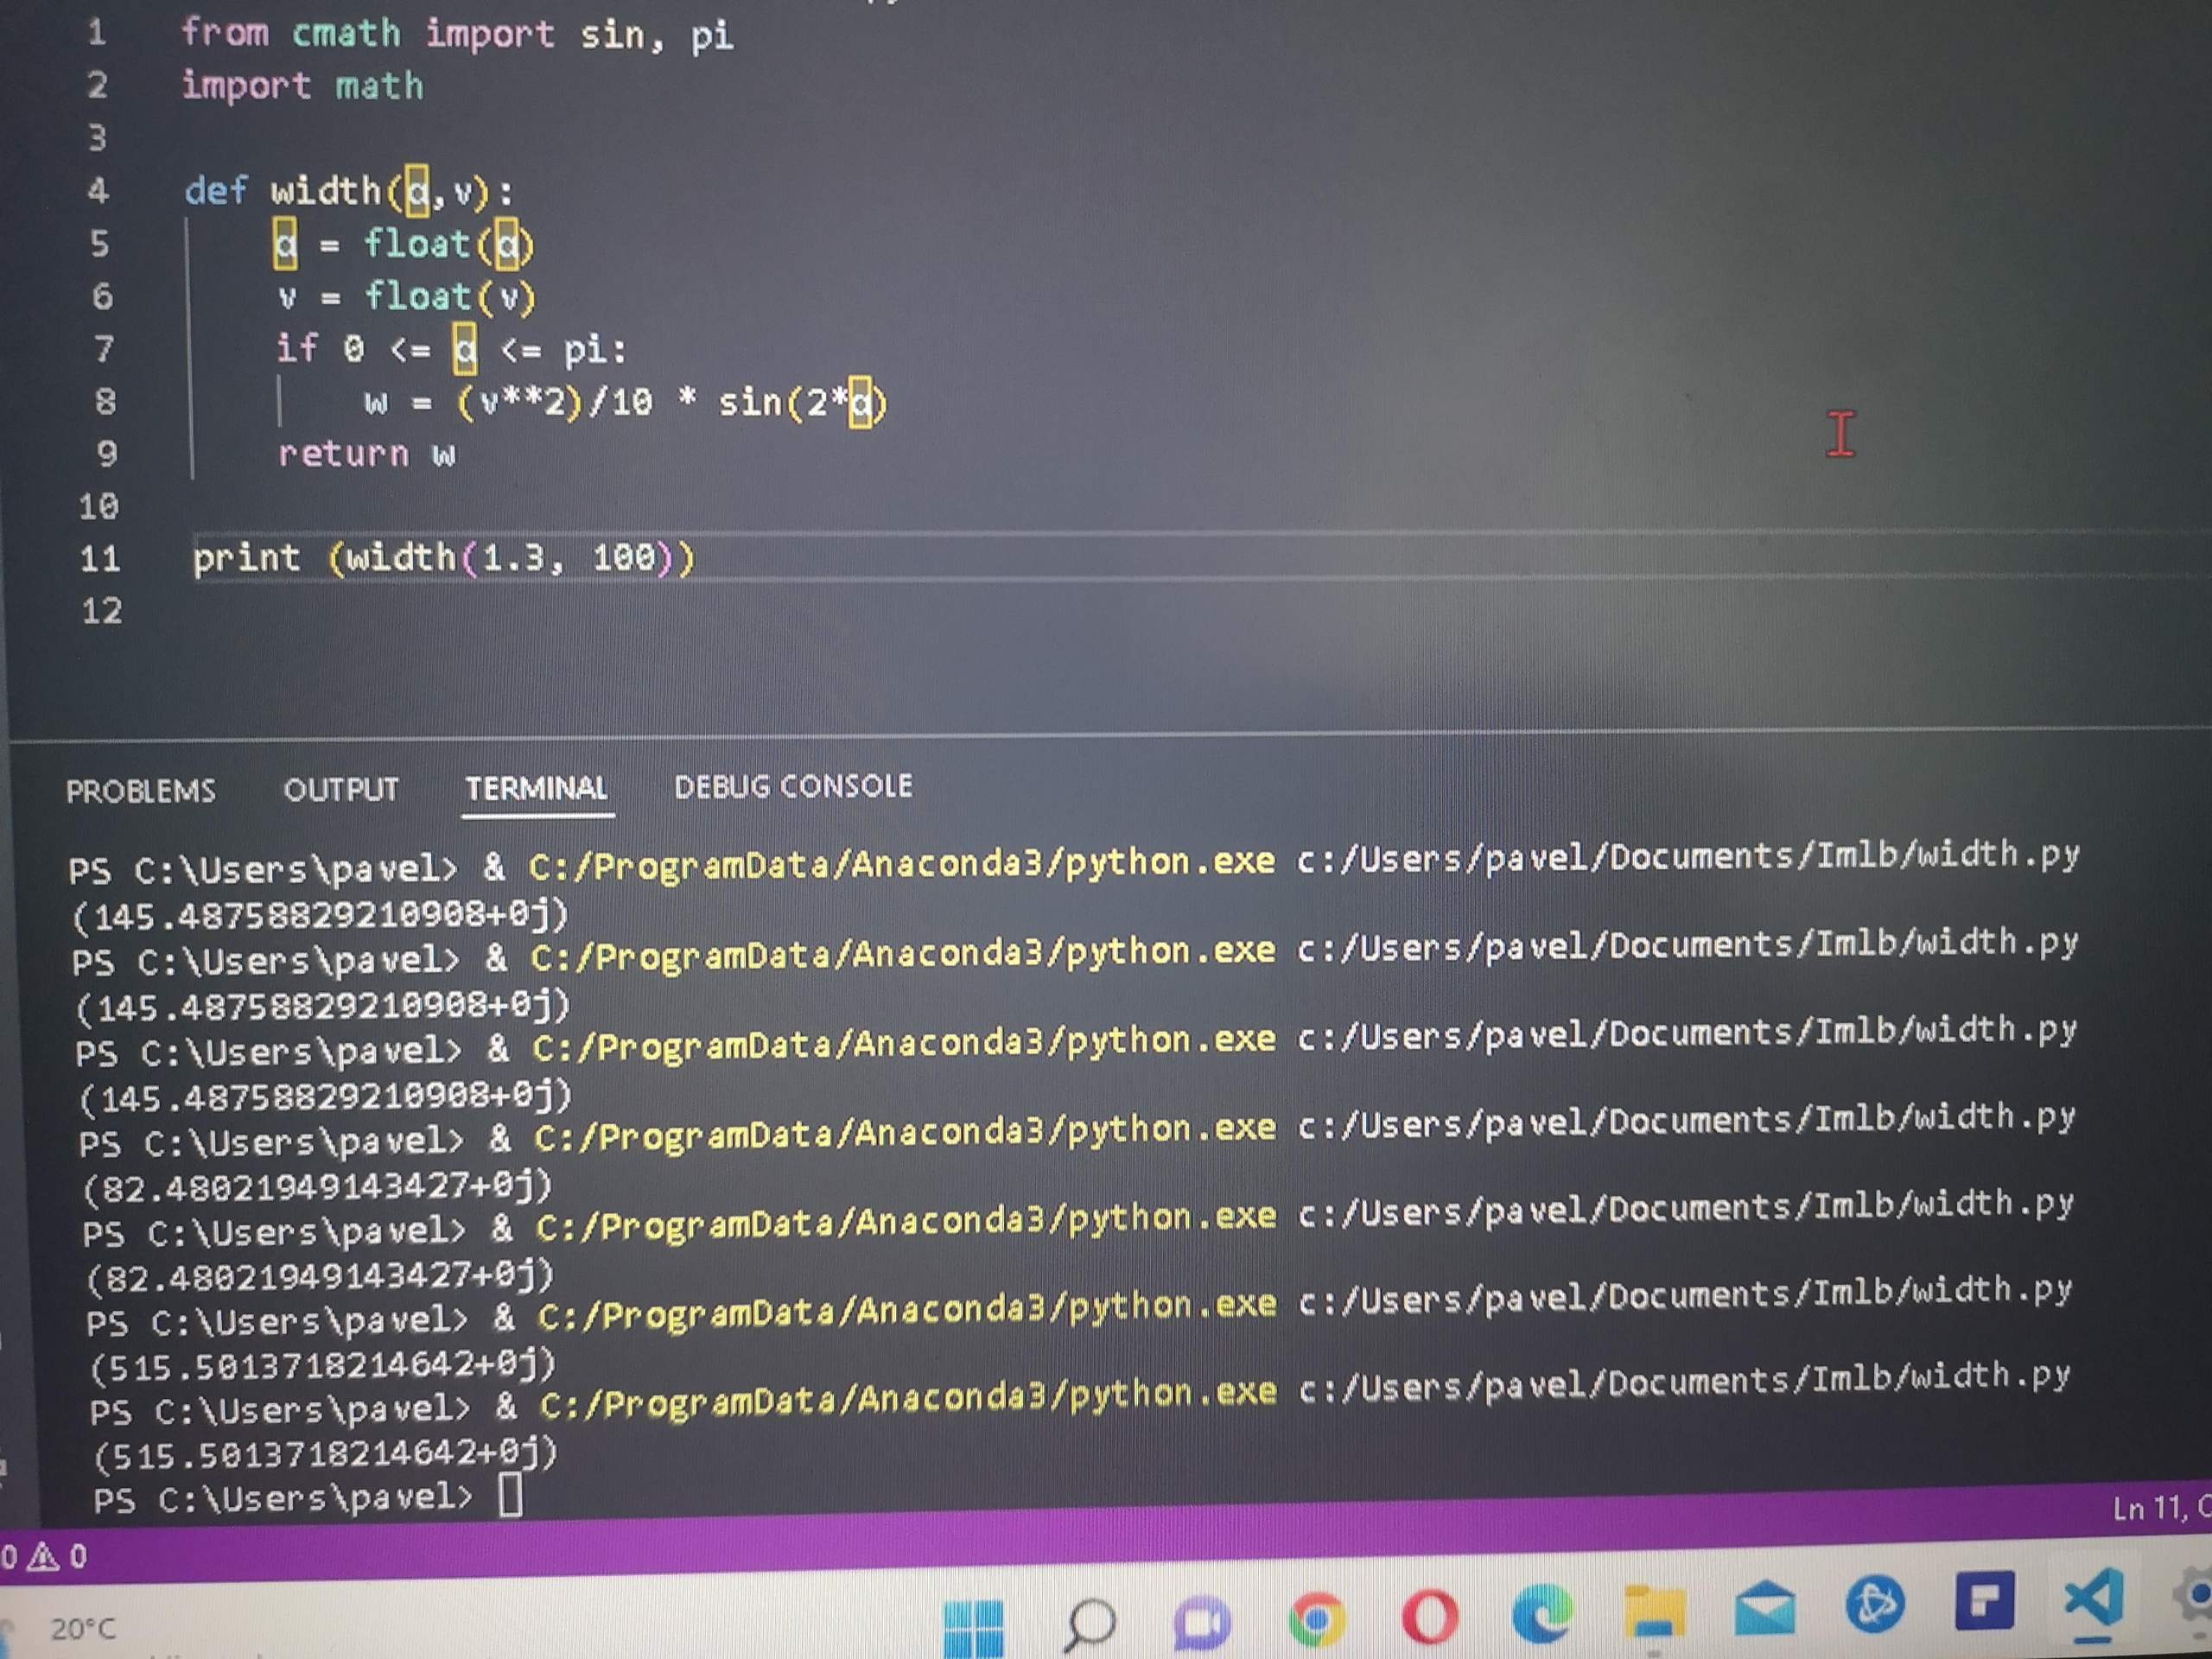Click line number 8 in the editor gutter
This screenshot has width=2212, height=1659.
click(104, 402)
